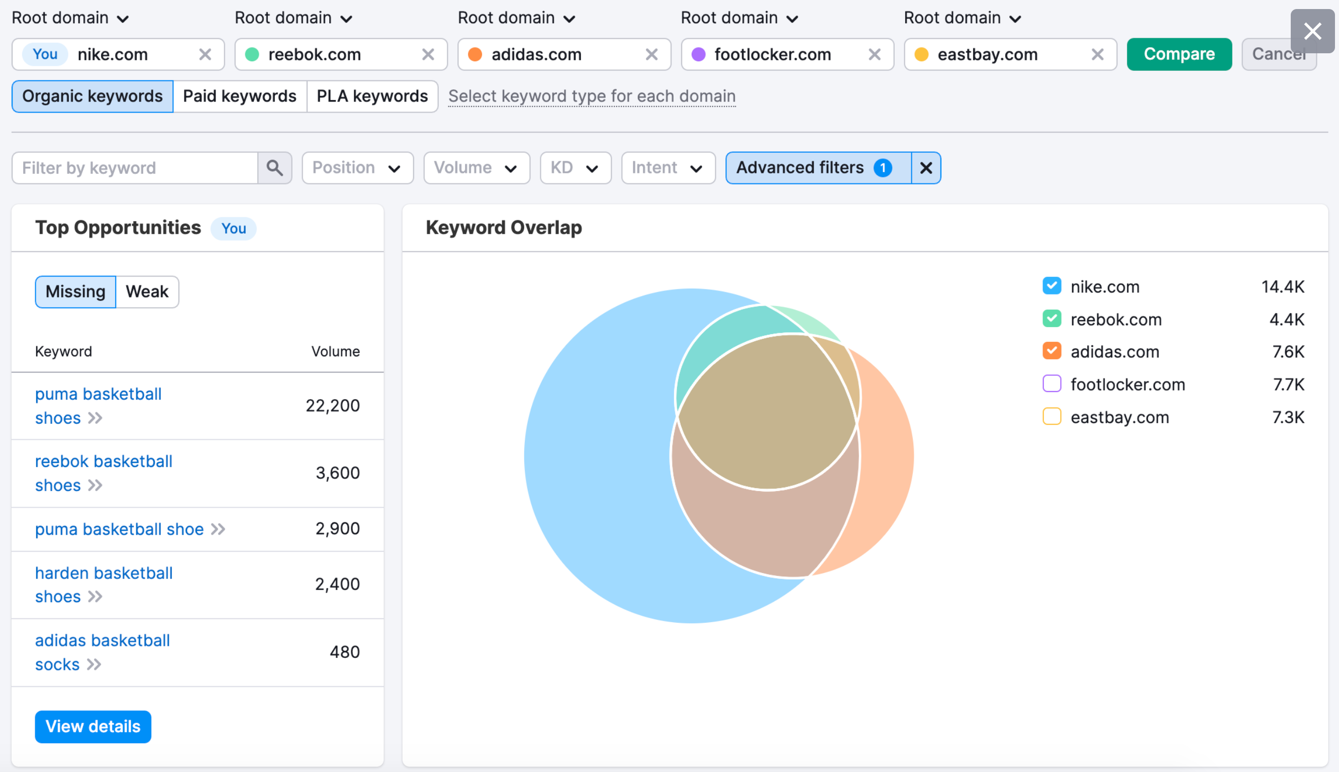Image resolution: width=1339 pixels, height=772 pixels.
Task: Open Root domain dropdown above eastbay.com
Action: [x=963, y=18]
